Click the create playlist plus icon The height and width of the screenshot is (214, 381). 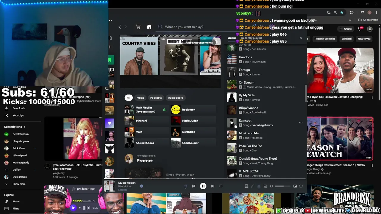pos(110,47)
